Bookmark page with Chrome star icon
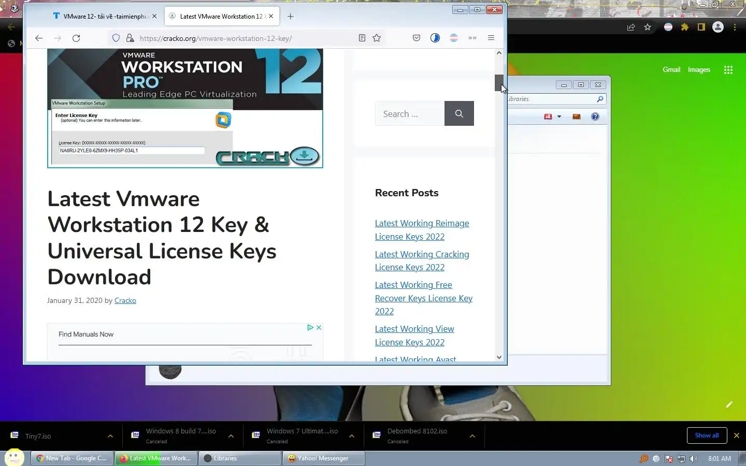Screen dimensions: 746x466 pos(648,27)
